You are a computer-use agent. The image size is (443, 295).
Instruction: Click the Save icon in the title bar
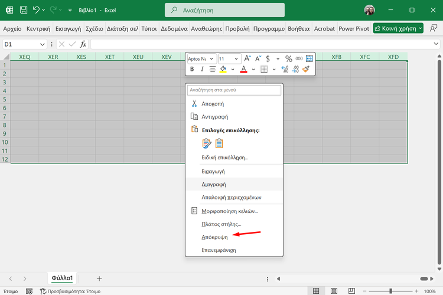(x=23, y=10)
